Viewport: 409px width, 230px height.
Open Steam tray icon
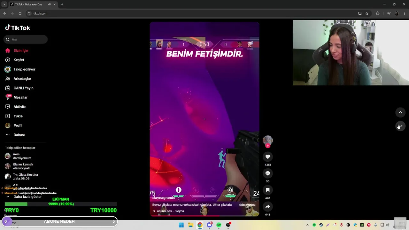coord(321,225)
